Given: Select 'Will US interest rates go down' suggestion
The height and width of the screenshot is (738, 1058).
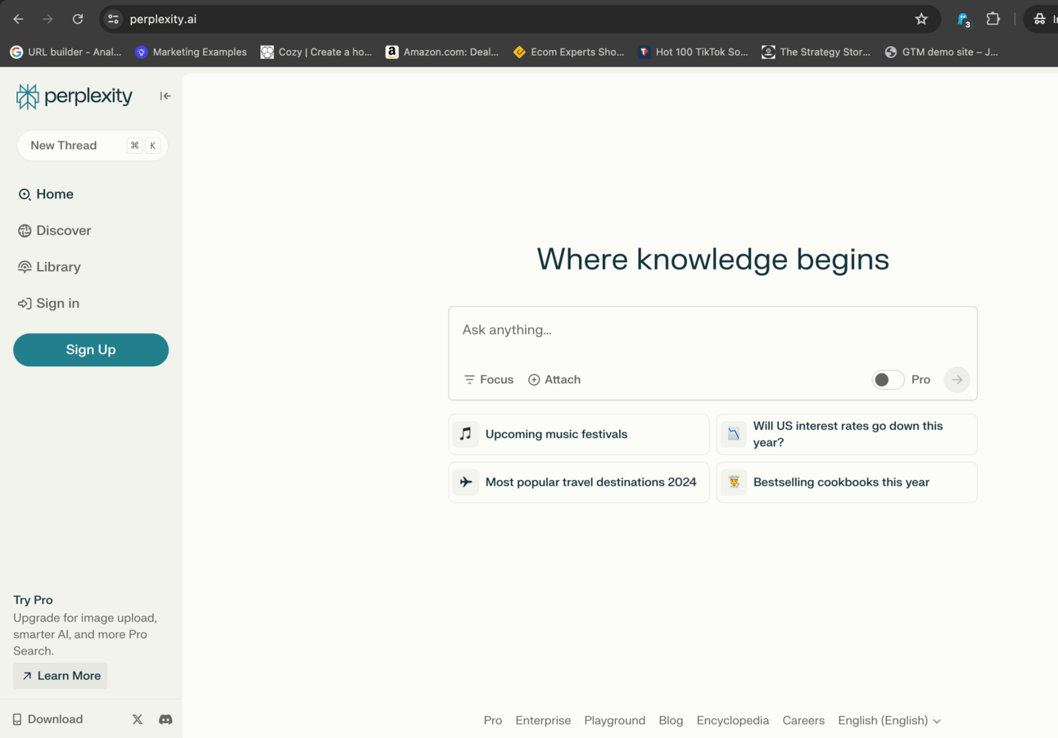Looking at the screenshot, I should click(x=847, y=434).
